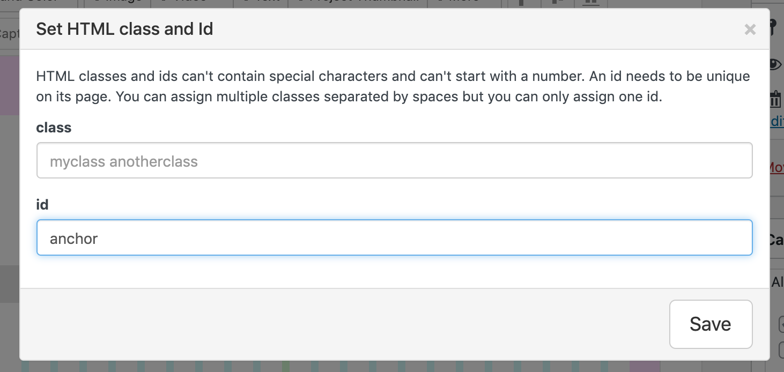
Task: Click the red Move link at right edge
Action: (x=776, y=167)
